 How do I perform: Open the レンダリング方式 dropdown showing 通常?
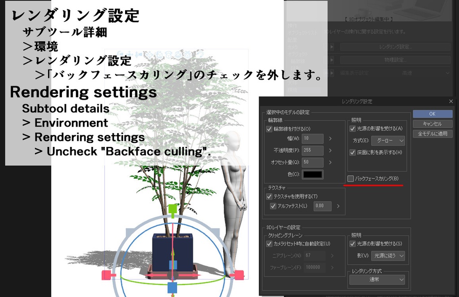tap(377, 280)
